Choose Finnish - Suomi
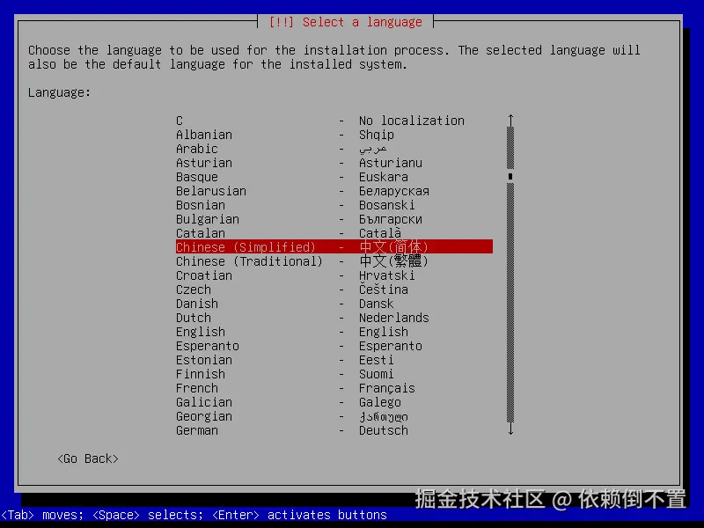The width and height of the screenshot is (704, 528). (x=334, y=374)
